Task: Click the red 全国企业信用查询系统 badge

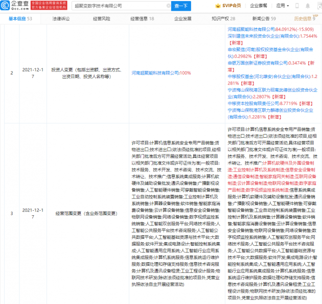Action: click(x=49, y=5)
